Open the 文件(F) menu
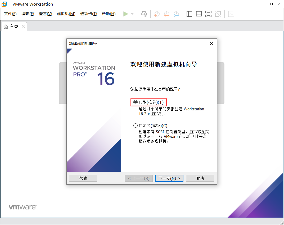 (10, 14)
